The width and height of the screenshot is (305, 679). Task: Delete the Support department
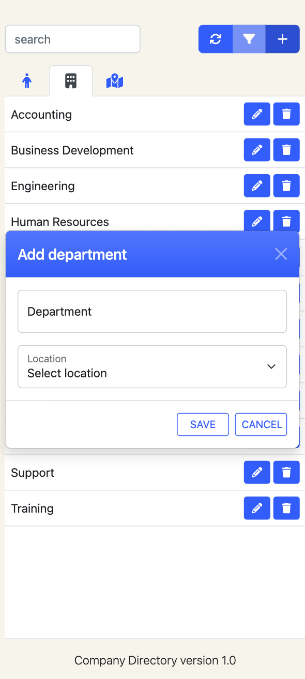pos(286,472)
